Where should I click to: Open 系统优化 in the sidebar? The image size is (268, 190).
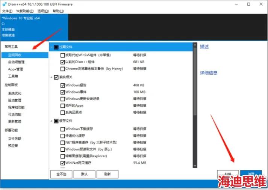[15, 93]
